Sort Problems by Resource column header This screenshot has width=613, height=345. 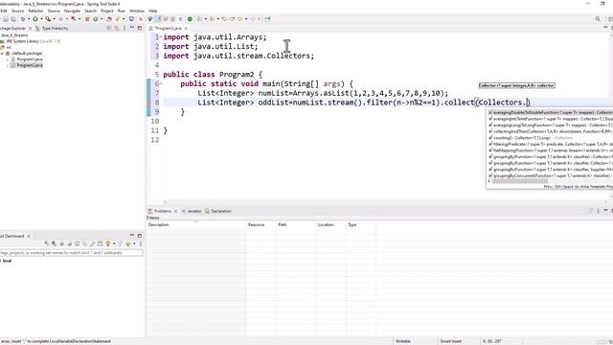pos(261,224)
